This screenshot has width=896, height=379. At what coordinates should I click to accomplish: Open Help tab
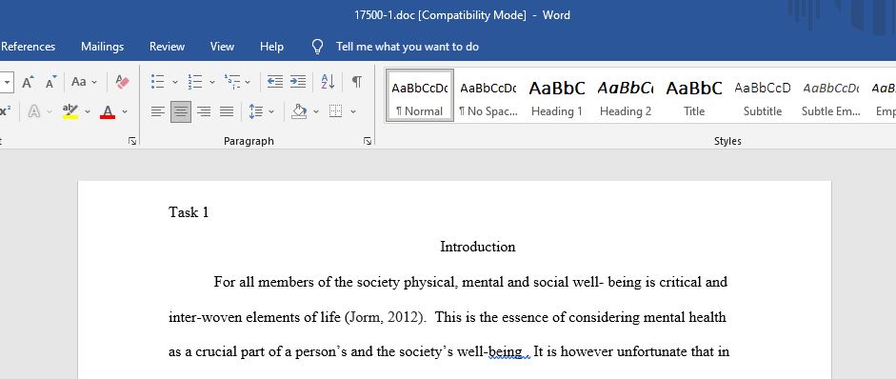pos(271,47)
